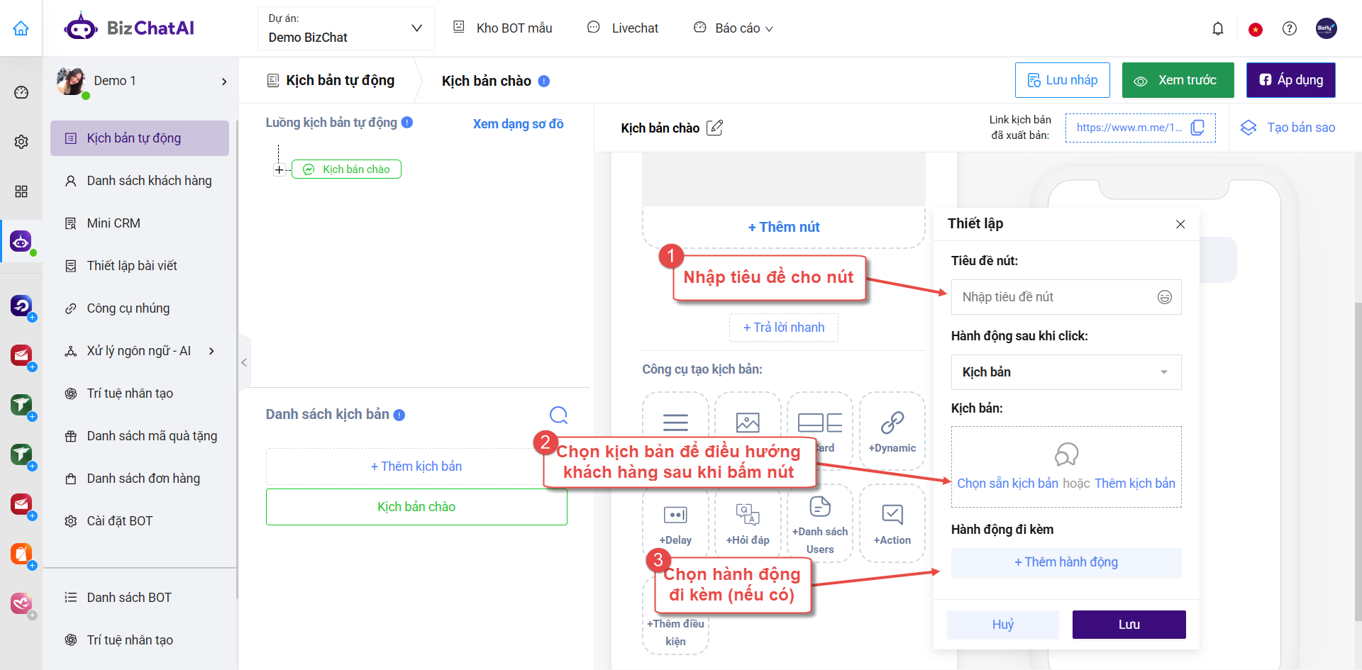The image size is (1362, 670).
Task: Open Danh sách BOT in sidebar
Action: pos(140,598)
